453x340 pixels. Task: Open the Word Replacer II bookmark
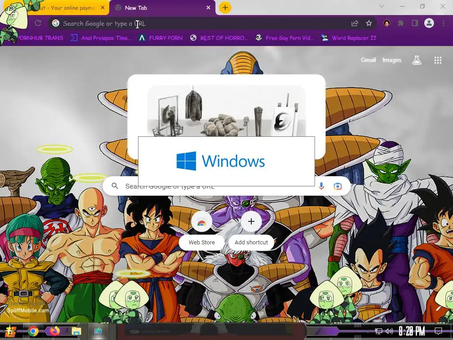(349, 38)
